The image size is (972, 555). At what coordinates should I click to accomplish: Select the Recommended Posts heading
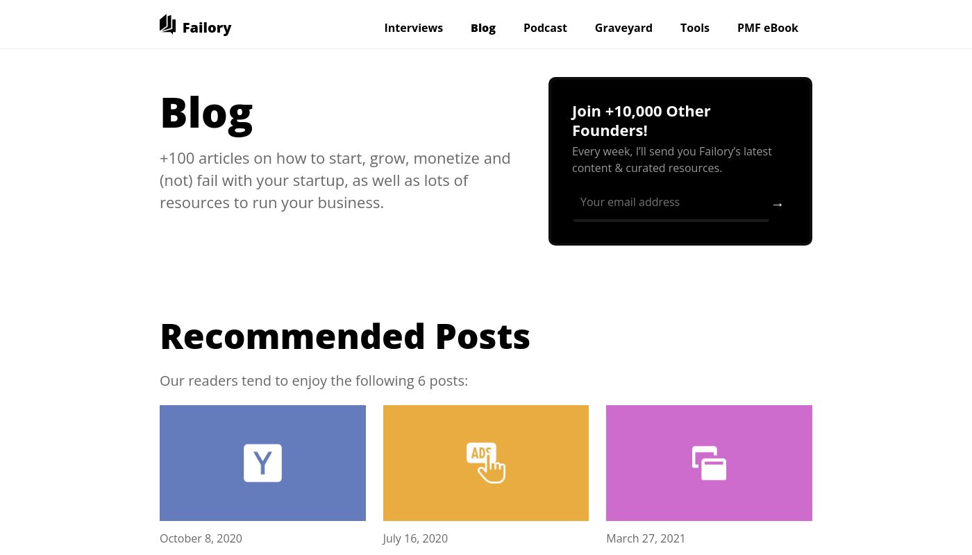point(345,335)
